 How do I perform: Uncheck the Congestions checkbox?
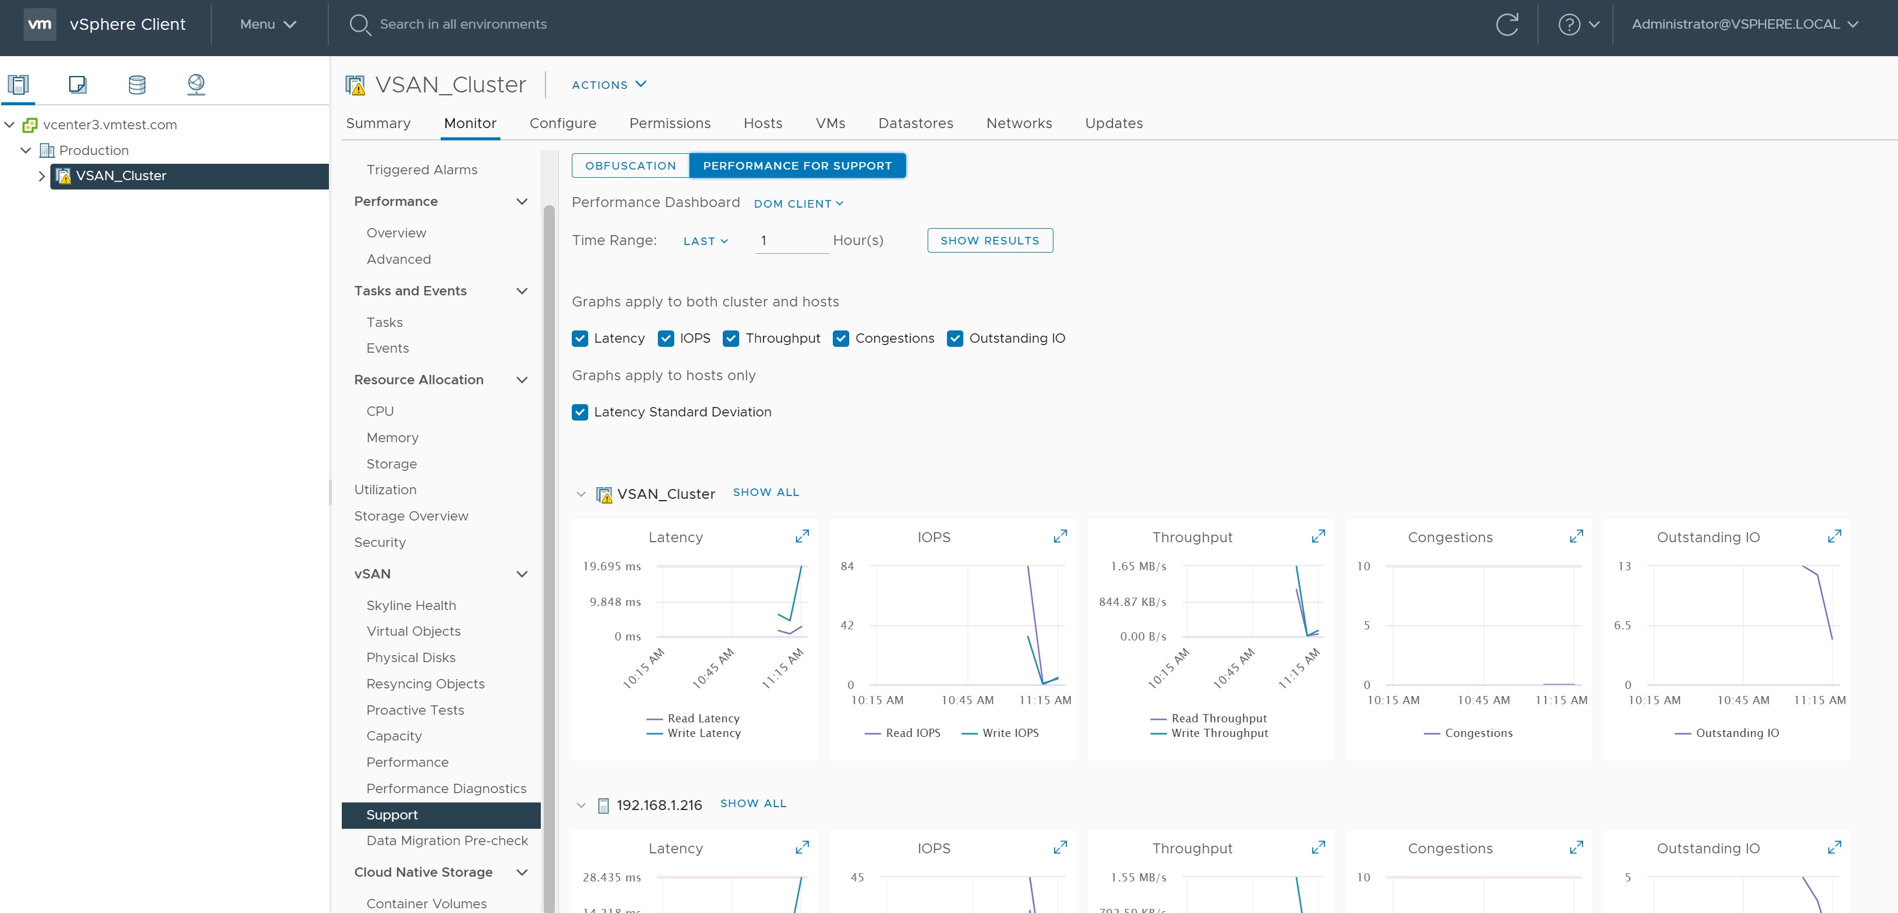coord(840,339)
